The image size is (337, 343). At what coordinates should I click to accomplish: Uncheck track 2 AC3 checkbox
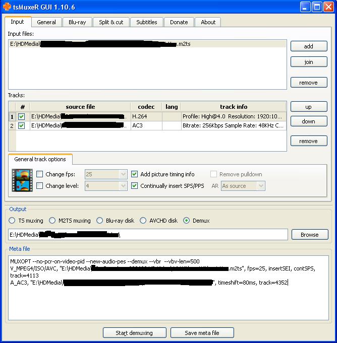[x=22, y=126]
